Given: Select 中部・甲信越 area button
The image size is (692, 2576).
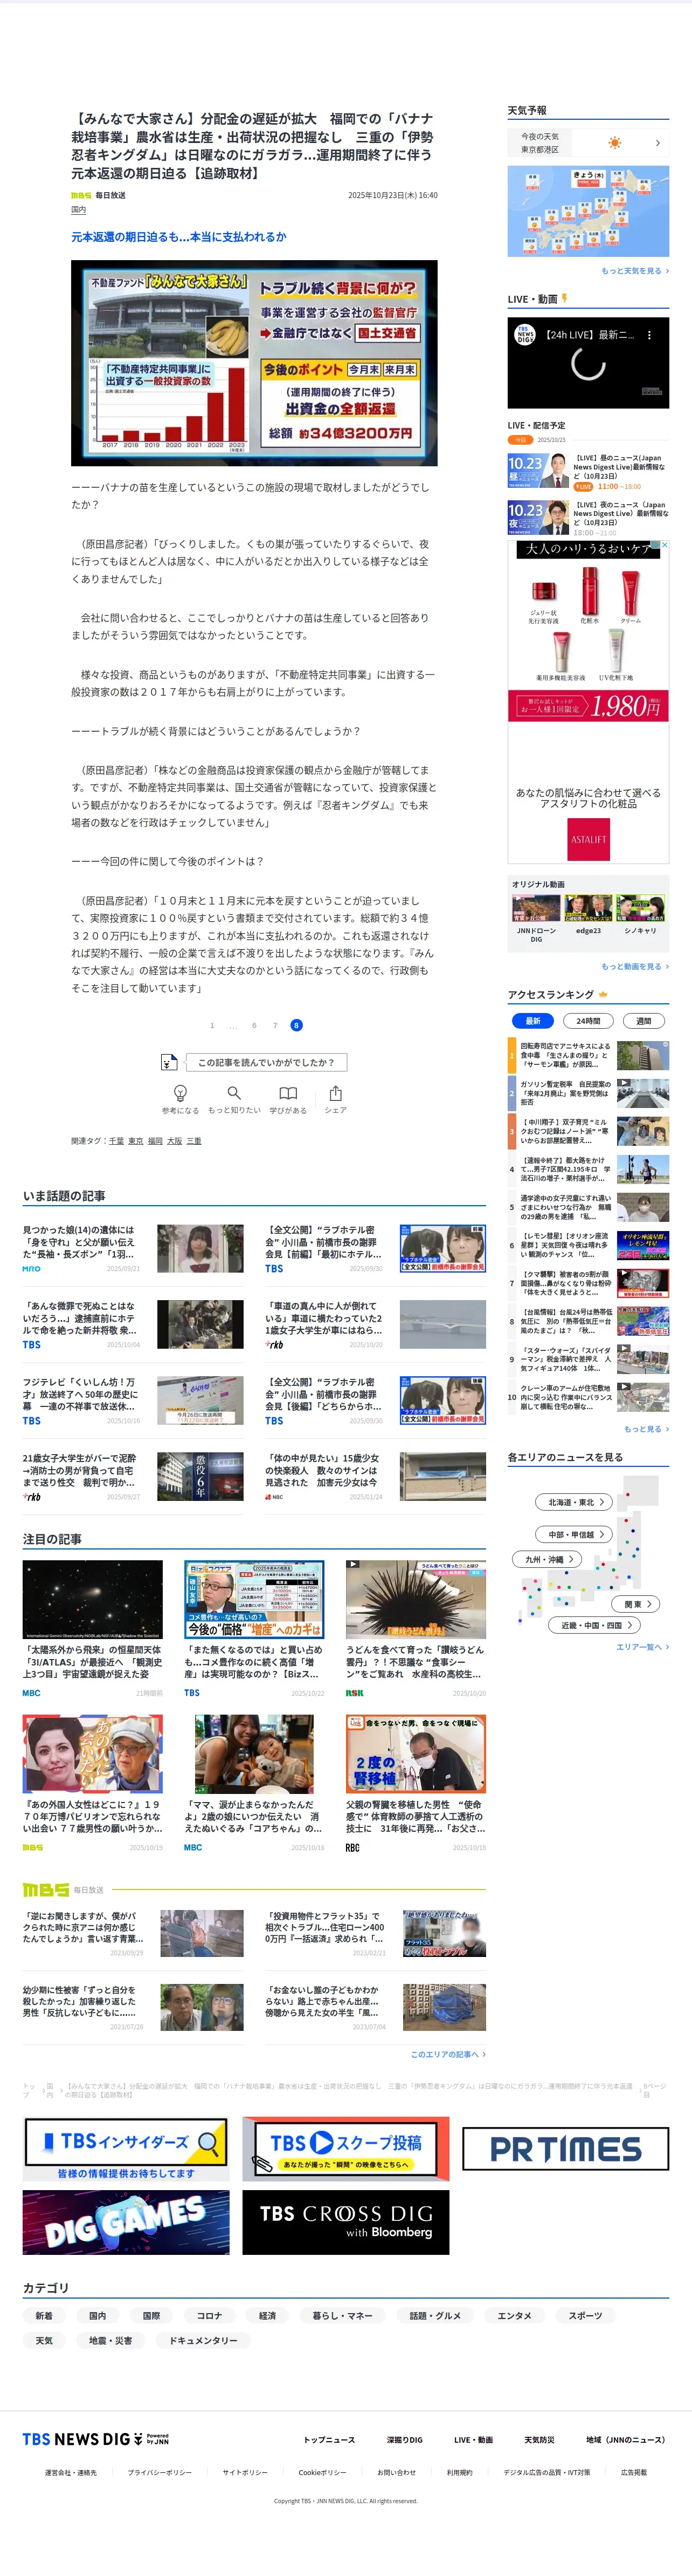Looking at the screenshot, I should (575, 1534).
